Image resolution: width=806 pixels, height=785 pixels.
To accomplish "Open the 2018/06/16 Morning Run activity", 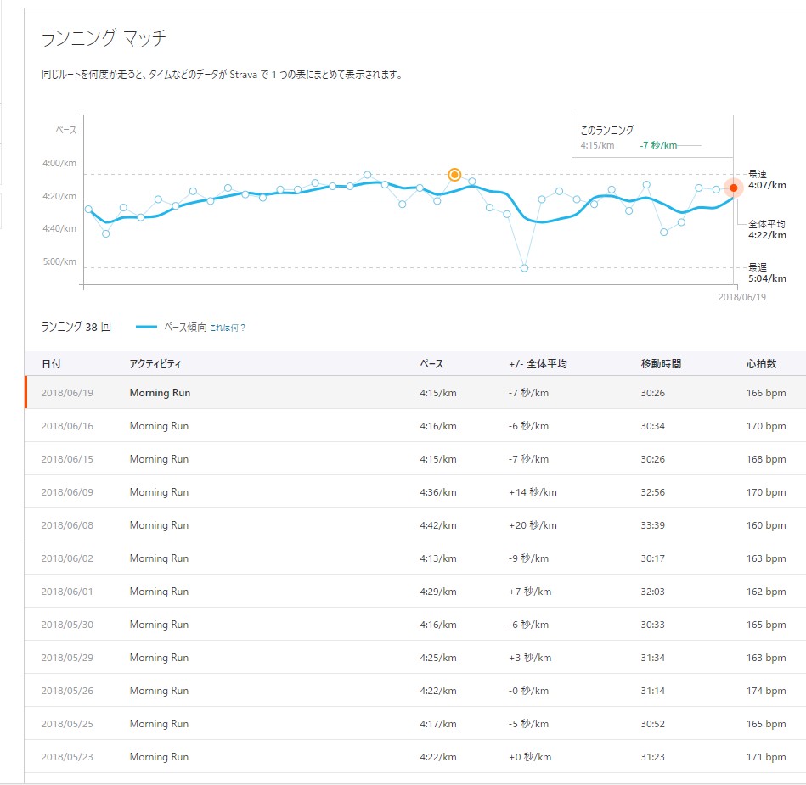I will pos(159,426).
